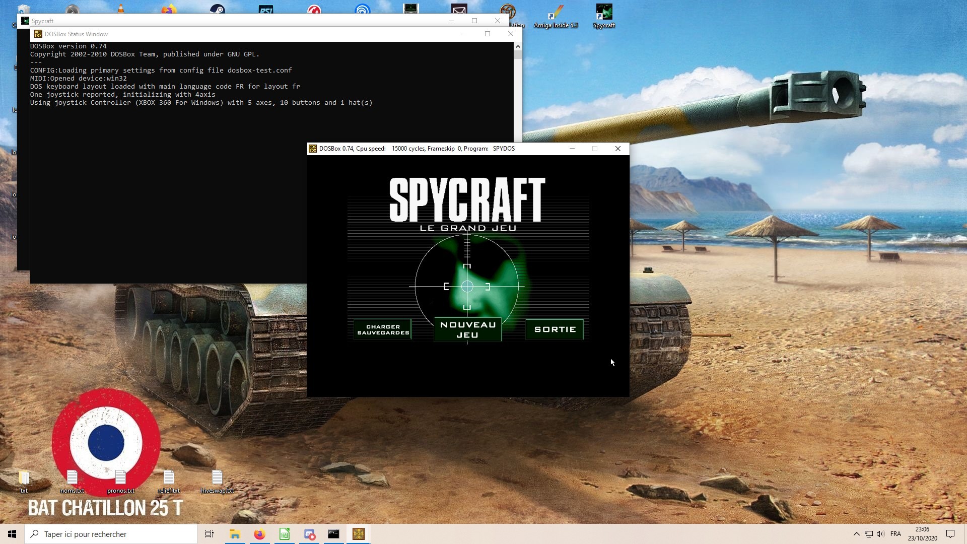This screenshot has width=967, height=544.
Task: Click the CONFIG loading dosbox-test.conf line
Action: click(161, 70)
